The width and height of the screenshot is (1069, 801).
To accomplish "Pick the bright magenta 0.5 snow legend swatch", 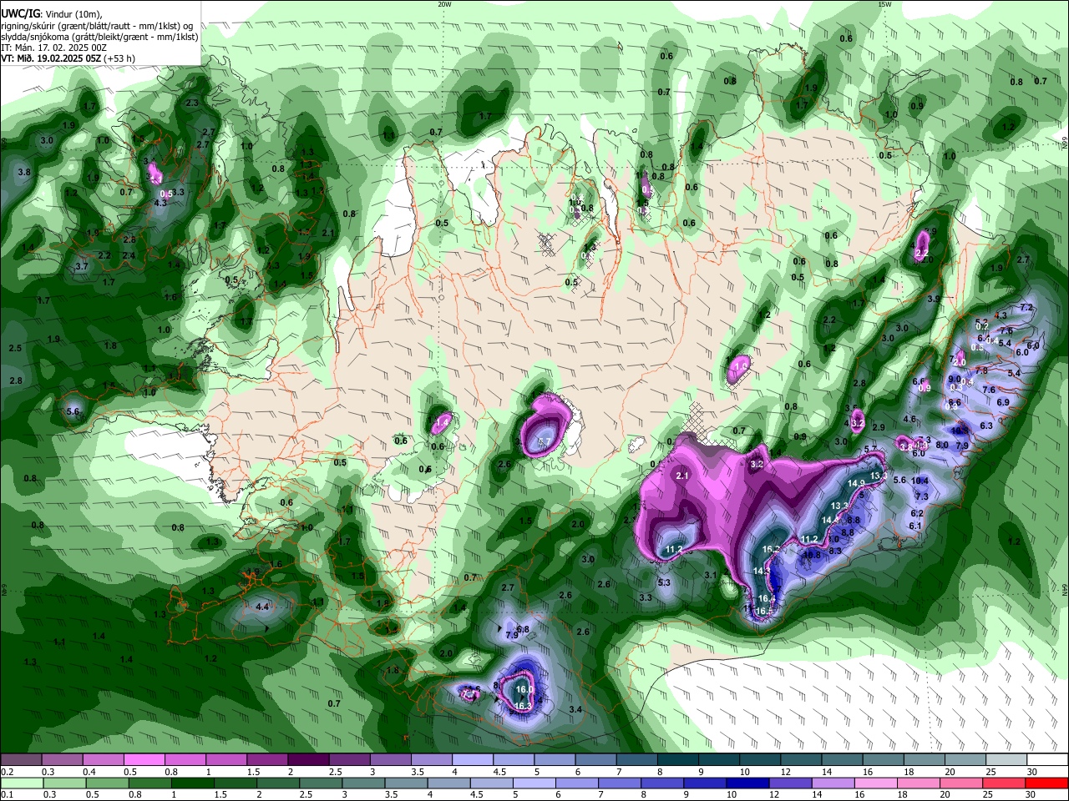I will (x=144, y=760).
